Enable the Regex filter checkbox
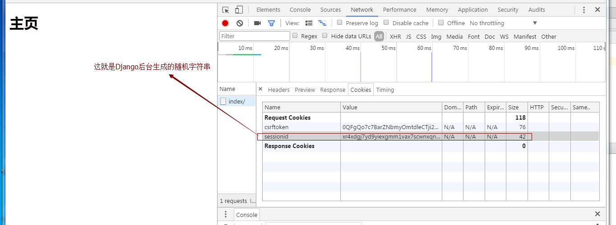This screenshot has height=225, width=616. pyautogui.click(x=295, y=36)
